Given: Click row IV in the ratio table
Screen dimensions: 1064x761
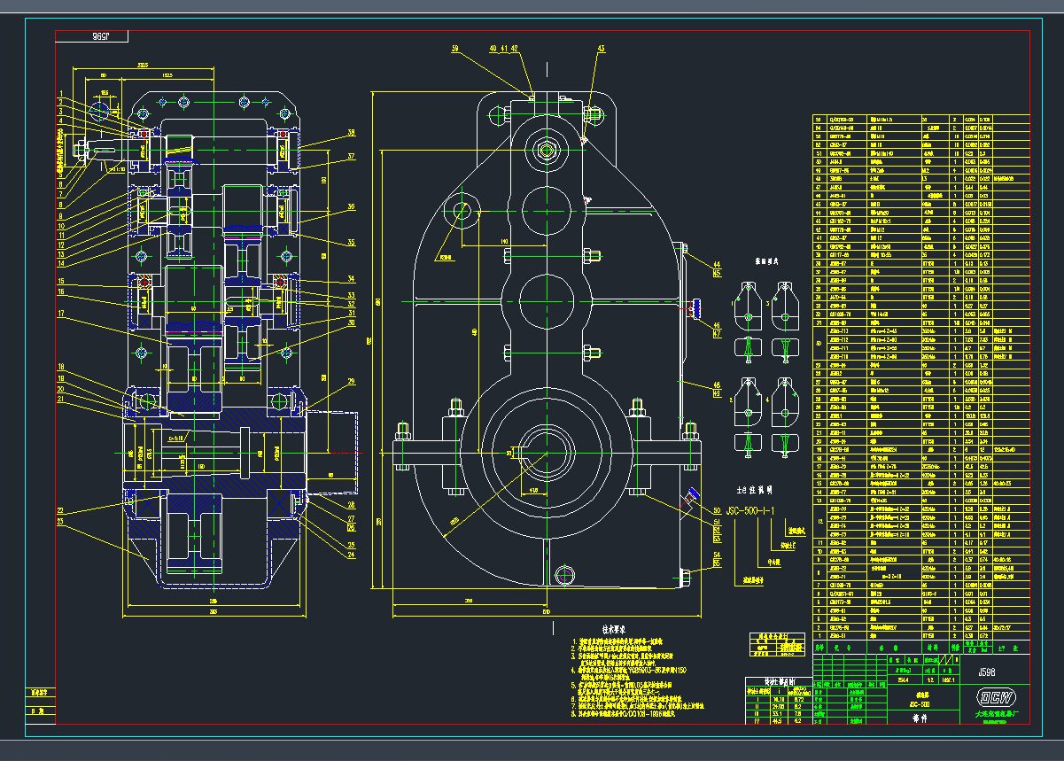Looking at the screenshot, I should pyautogui.click(x=758, y=718).
